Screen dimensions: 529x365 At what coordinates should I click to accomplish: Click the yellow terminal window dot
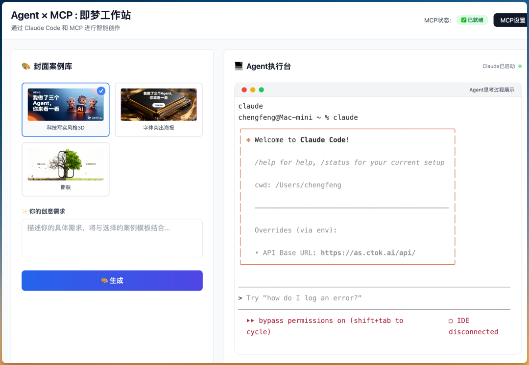(x=253, y=90)
